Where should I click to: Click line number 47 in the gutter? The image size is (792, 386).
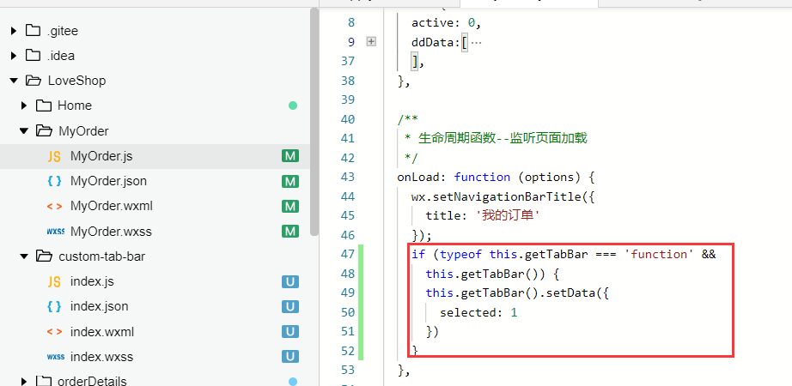(x=348, y=254)
